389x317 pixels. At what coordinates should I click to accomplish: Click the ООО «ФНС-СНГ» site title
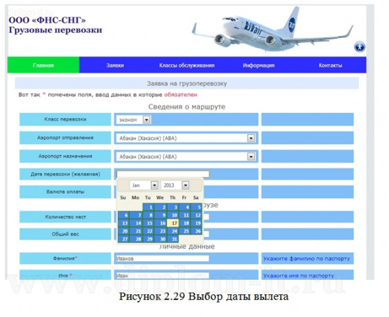(x=47, y=20)
